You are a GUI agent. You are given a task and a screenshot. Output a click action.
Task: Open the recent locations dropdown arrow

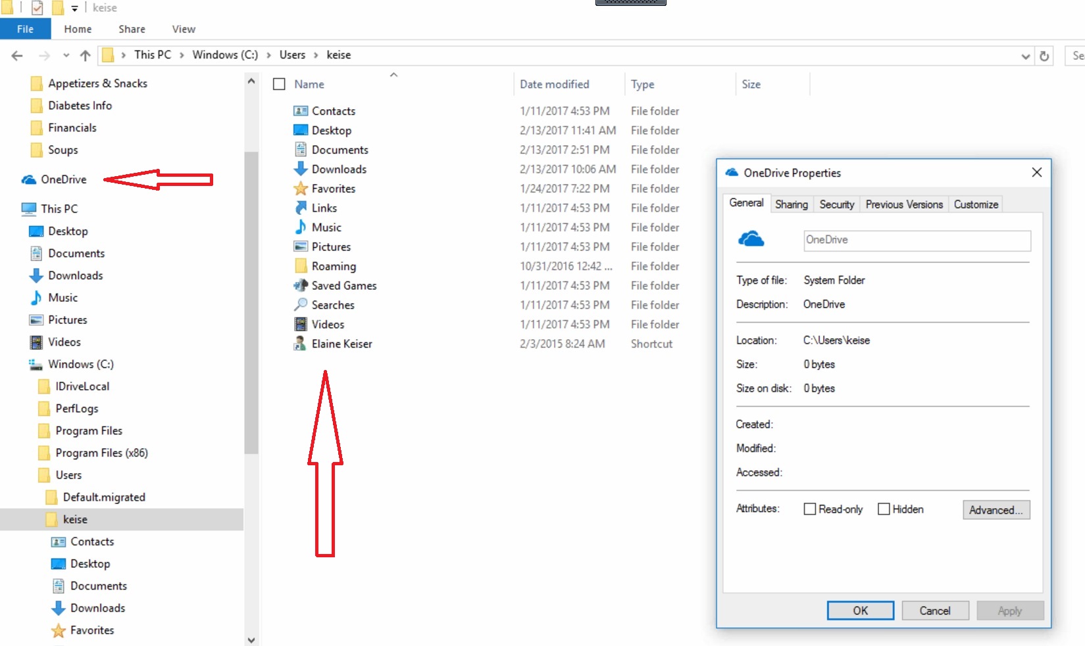click(66, 55)
